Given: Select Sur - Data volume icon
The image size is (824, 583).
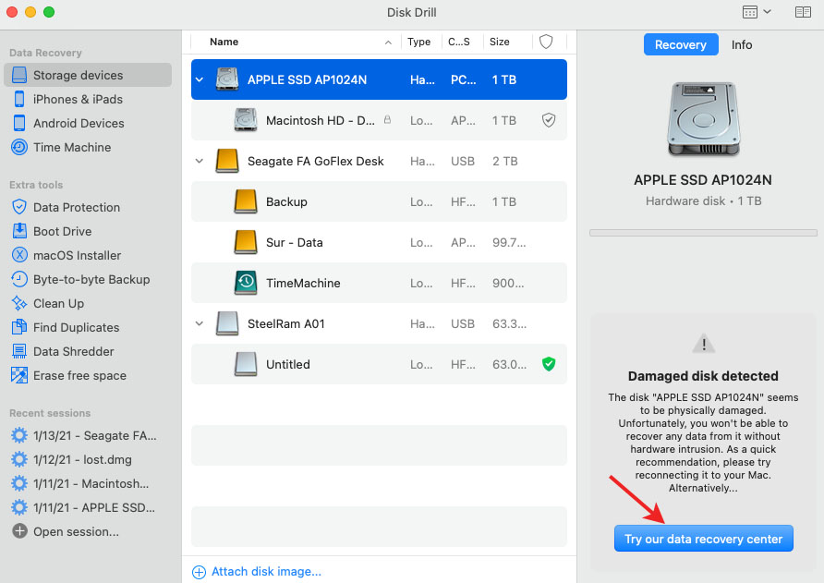Looking at the screenshot, I should click(x=246, y=242).
